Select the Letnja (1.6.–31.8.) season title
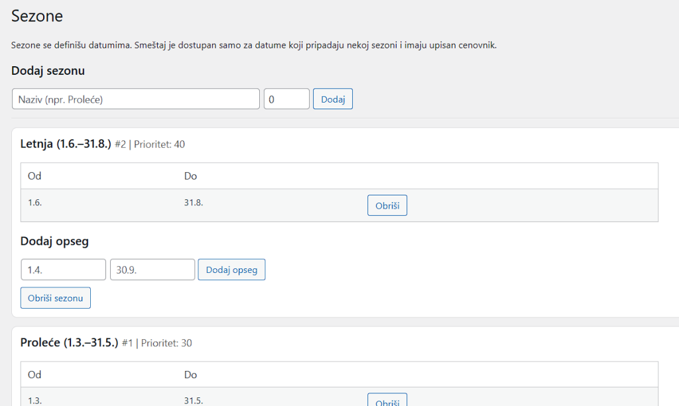This screenshot has height=406, width=679. tap(65, 144)
